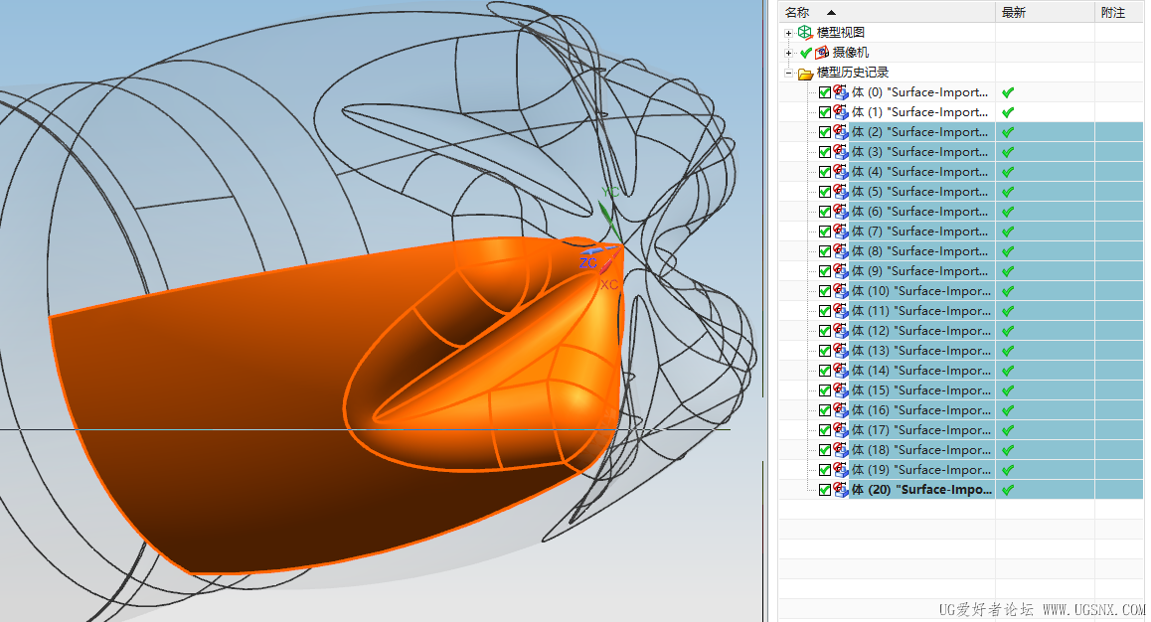Image resolution: width=1151 pixels, height=622 pixels.
Task: Expand the 摄像机 tree node
Action: 789,53
